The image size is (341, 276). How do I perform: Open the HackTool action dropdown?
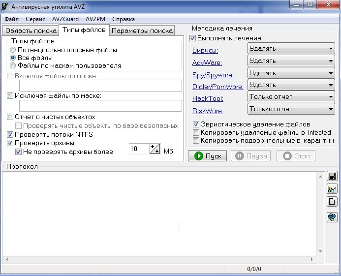(x=291, y=97)
